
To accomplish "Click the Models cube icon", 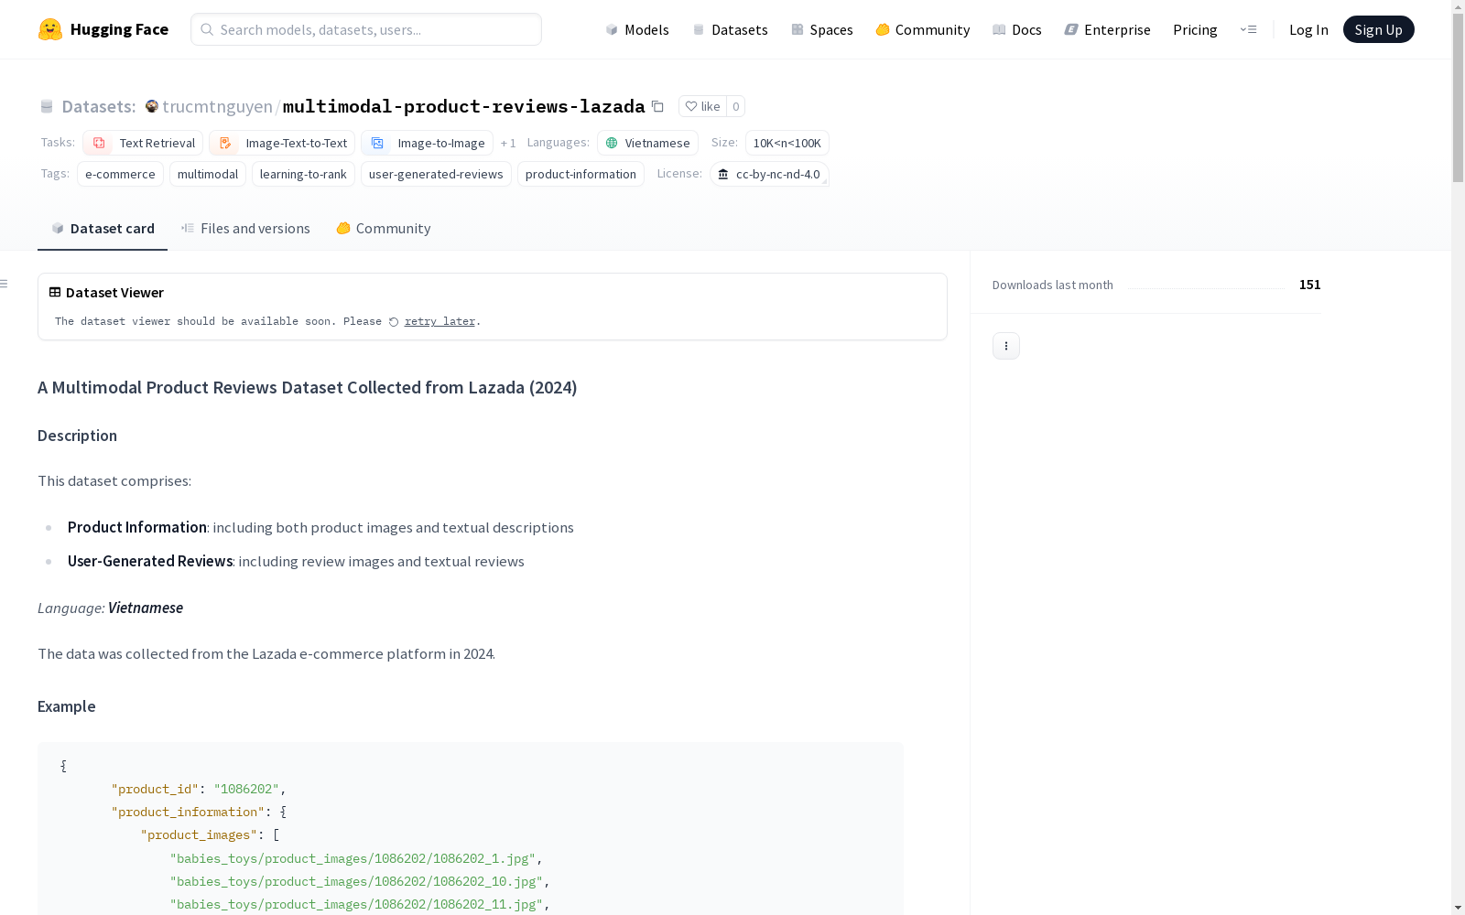I will point(612,29).
